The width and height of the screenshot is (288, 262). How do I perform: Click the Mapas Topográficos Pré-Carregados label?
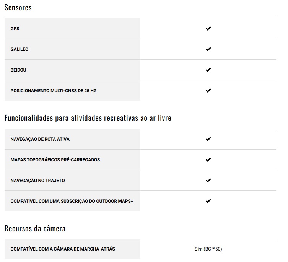[55, 160]
